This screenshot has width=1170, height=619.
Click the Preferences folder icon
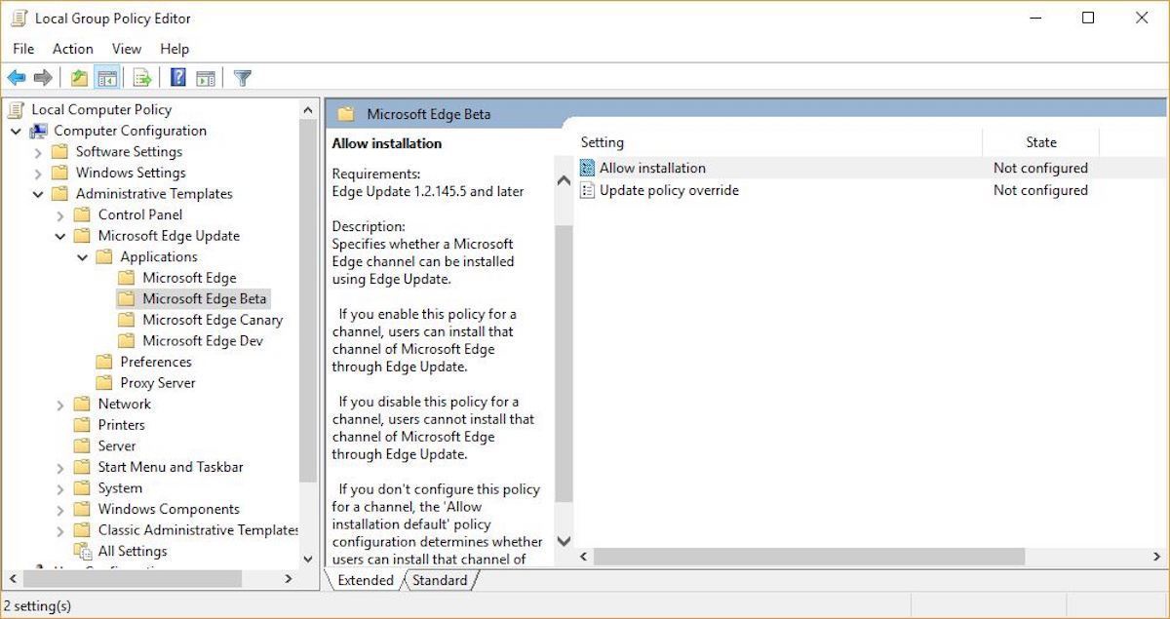(103, 362)
